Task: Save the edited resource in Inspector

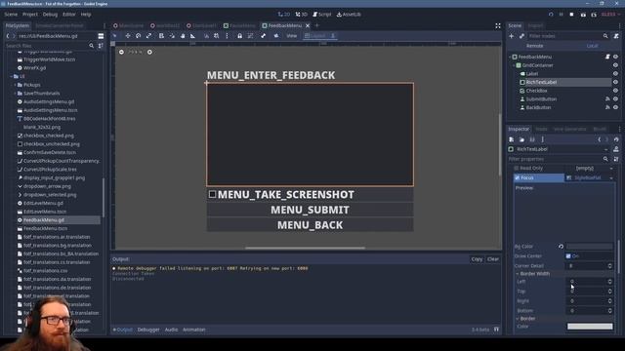Action: click(532, 139)
